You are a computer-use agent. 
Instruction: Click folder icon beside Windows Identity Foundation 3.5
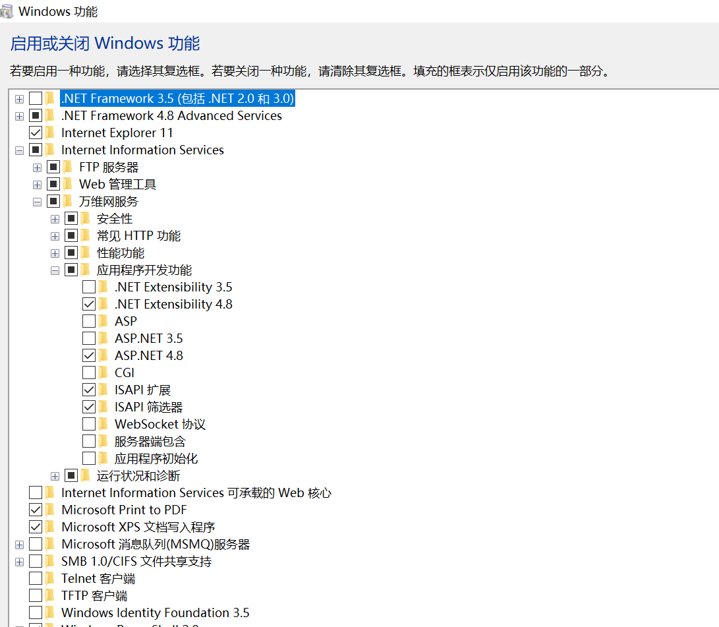(x=51, y=612)
